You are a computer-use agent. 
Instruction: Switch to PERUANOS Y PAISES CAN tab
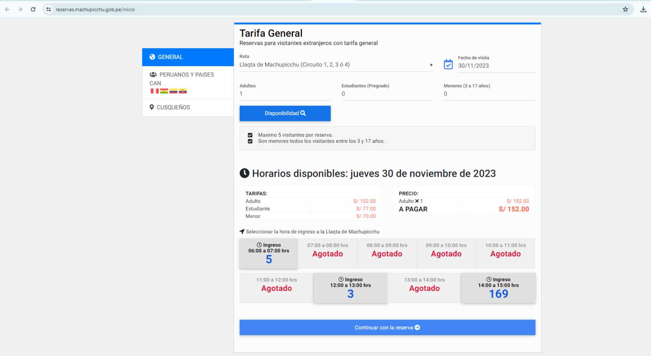tap(188, 82)
